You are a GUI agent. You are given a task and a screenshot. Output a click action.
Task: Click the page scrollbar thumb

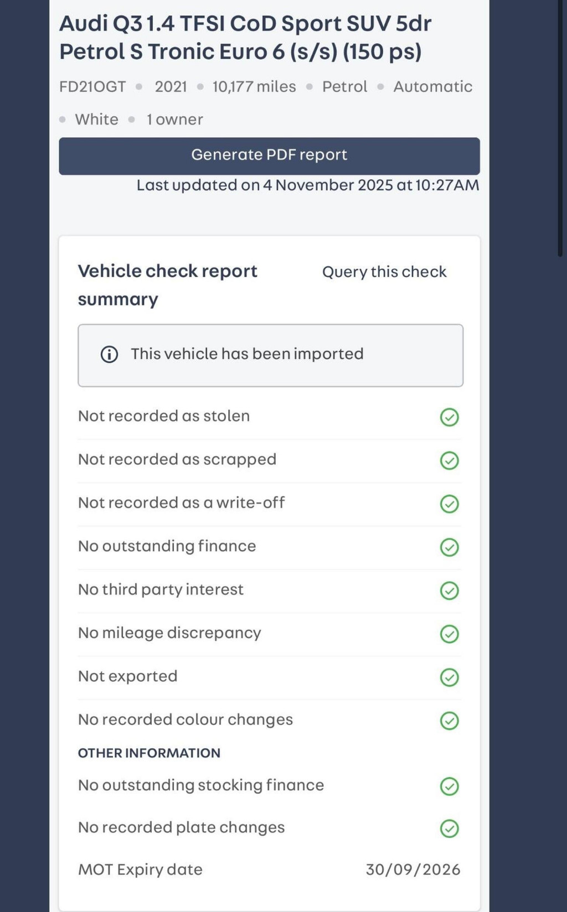pyautogui.click(x=560, y=127)
